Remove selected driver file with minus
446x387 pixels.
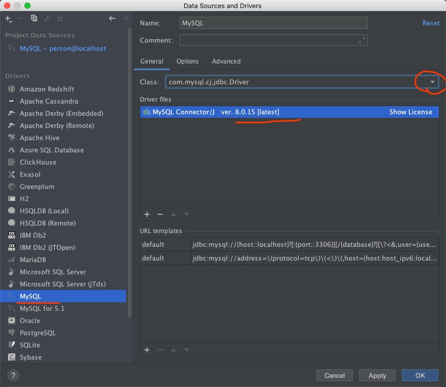point(160,214)
